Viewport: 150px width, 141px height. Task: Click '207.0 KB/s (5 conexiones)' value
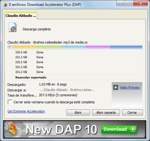(58, 95)
